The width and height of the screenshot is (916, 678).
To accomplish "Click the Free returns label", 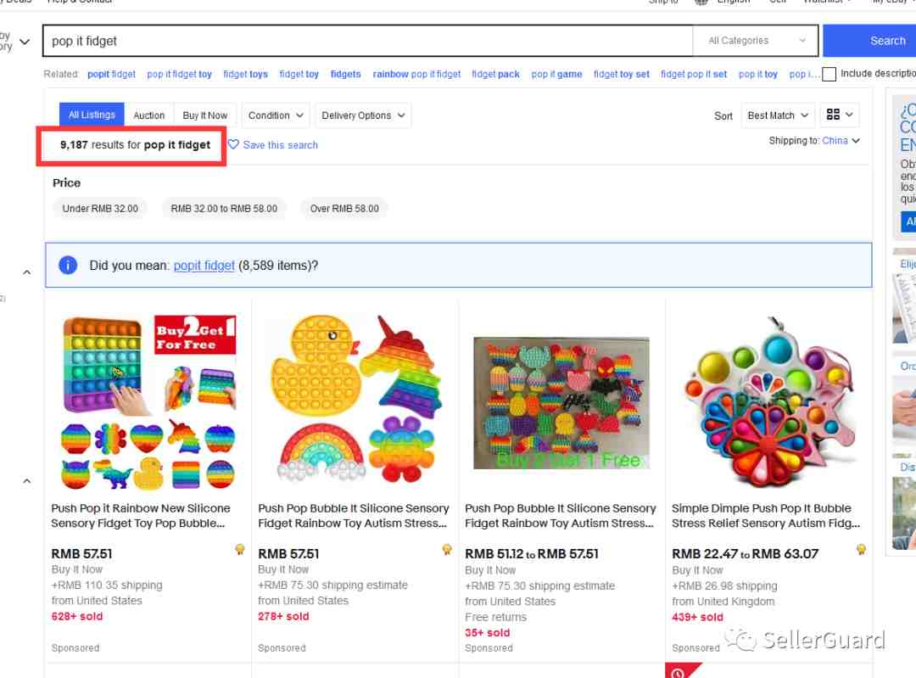I will [x=495, y=617].
